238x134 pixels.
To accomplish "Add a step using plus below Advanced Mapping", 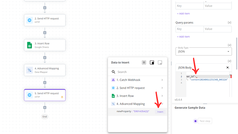I will [x=45, y=83].
